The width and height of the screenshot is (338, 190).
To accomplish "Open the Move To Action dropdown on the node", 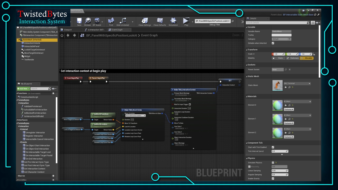I will [x=135, y=116].
